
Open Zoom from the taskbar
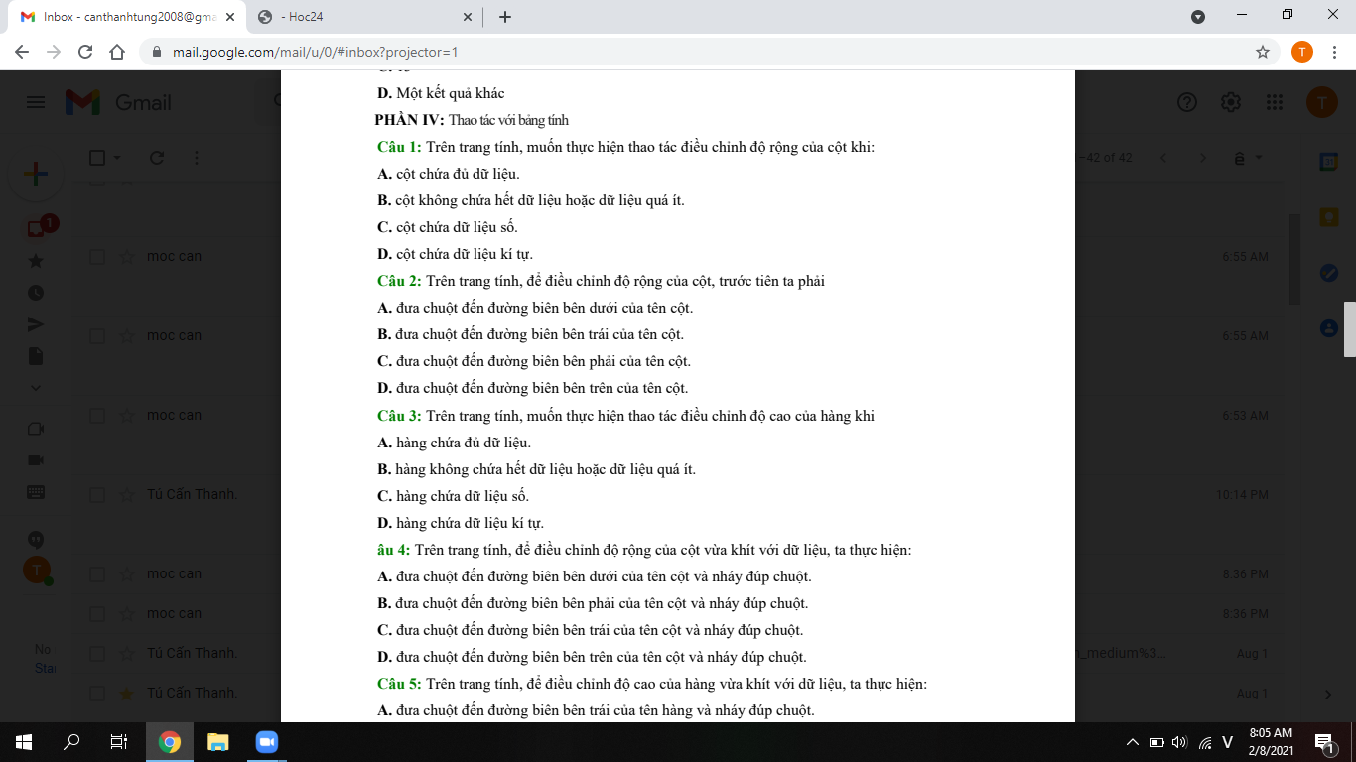[x=266, y=742]
